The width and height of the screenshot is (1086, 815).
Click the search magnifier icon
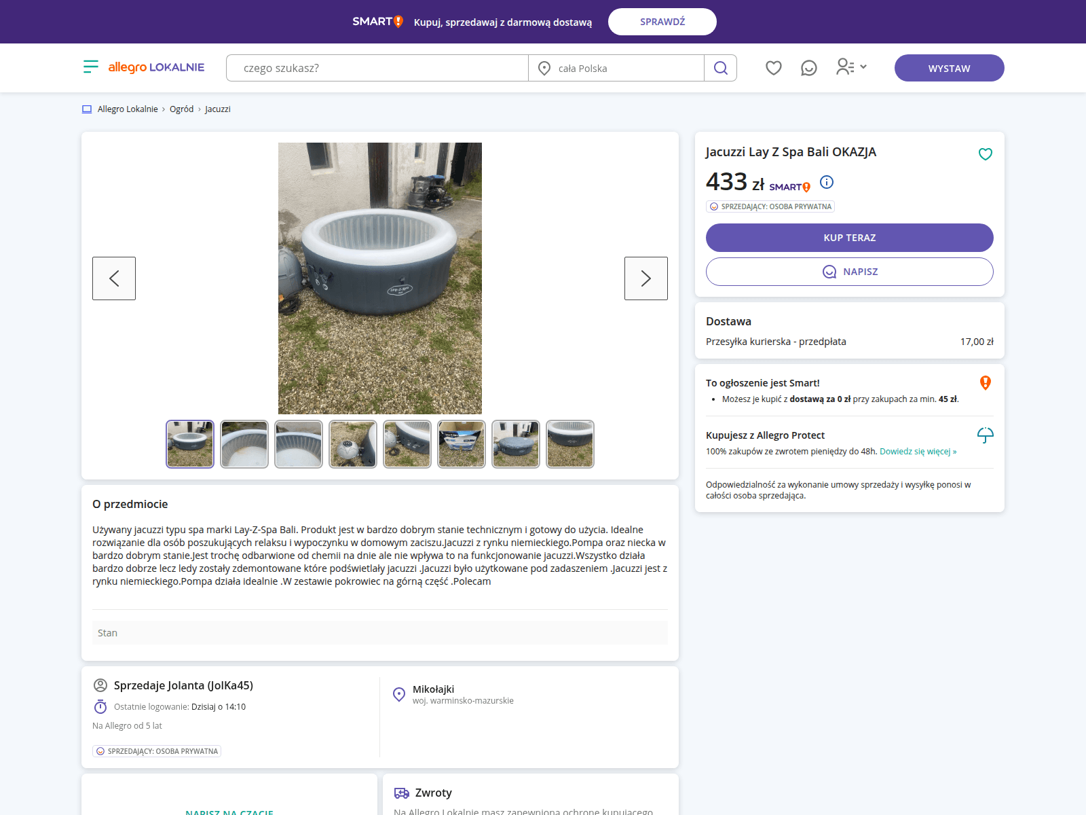(721, 68)
